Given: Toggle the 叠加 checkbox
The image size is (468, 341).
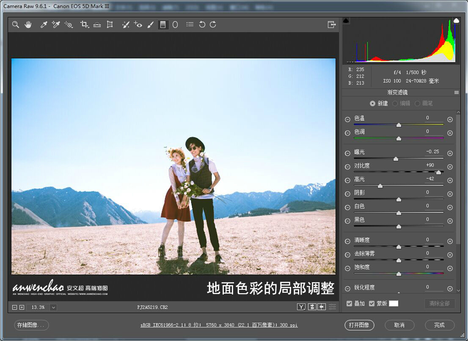Looking at the screenshot, I should coord(349,303).
